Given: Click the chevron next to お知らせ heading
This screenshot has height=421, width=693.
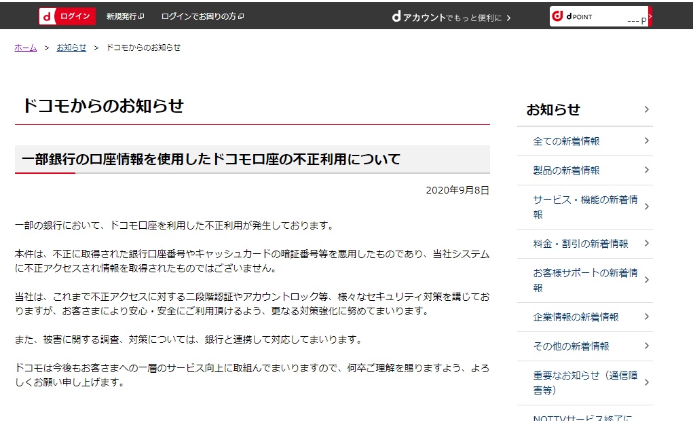Looking at the screenshot, I should pyautogui.click(x=647, y=109).
